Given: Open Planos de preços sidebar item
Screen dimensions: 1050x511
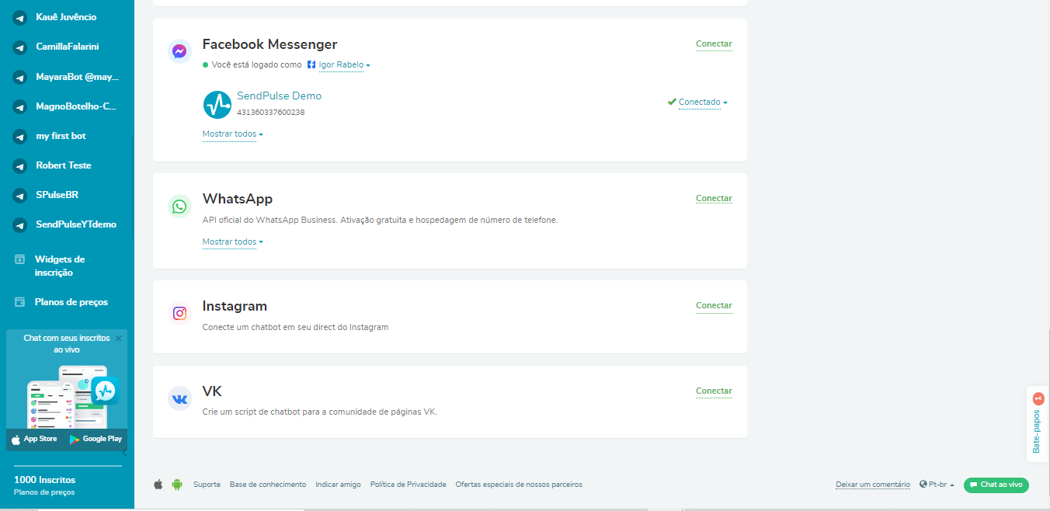Looking at the screenshot, I should (71, 302).
